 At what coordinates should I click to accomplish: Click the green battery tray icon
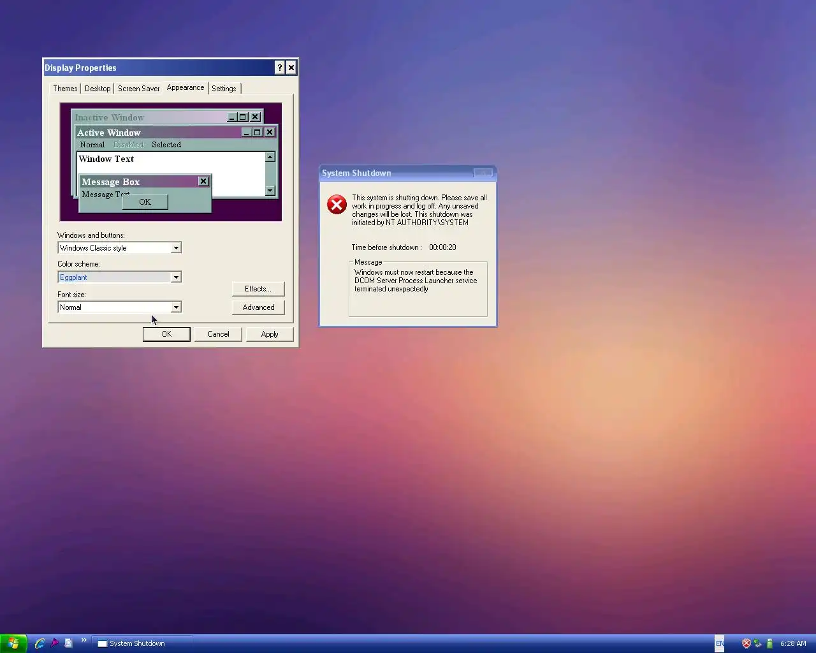point(769,643)
